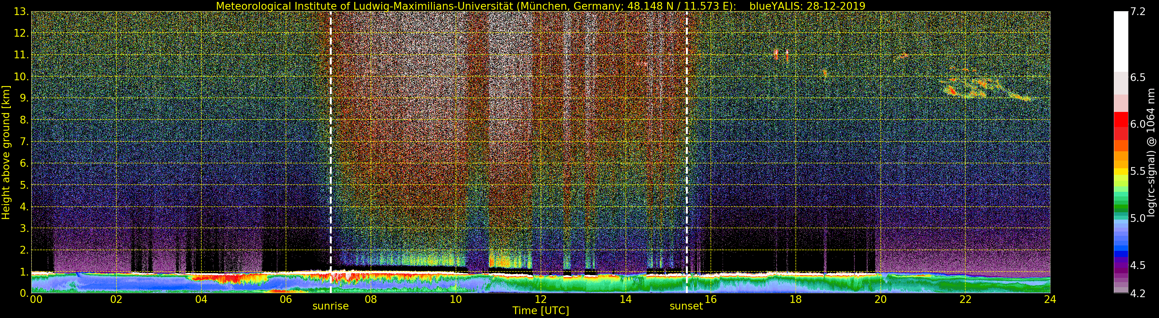Select the white dashed sunrise line

tap(331, 152)
